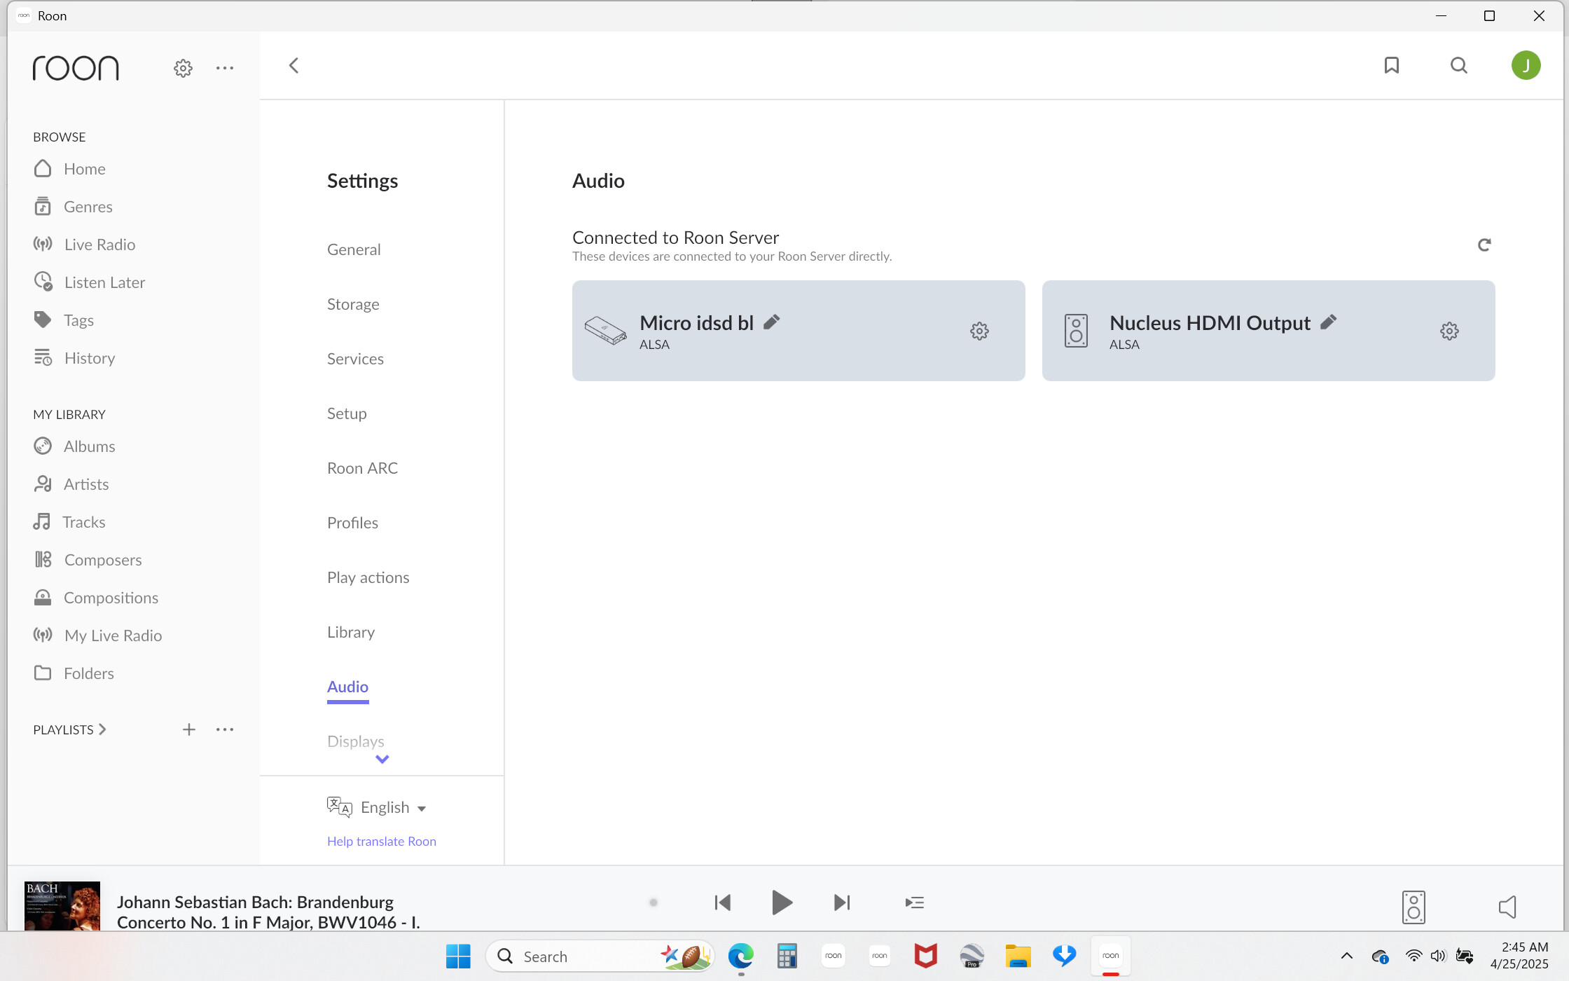Open Folders in My Library
This screenshot has width=1569, height=981.
(74, 673)
